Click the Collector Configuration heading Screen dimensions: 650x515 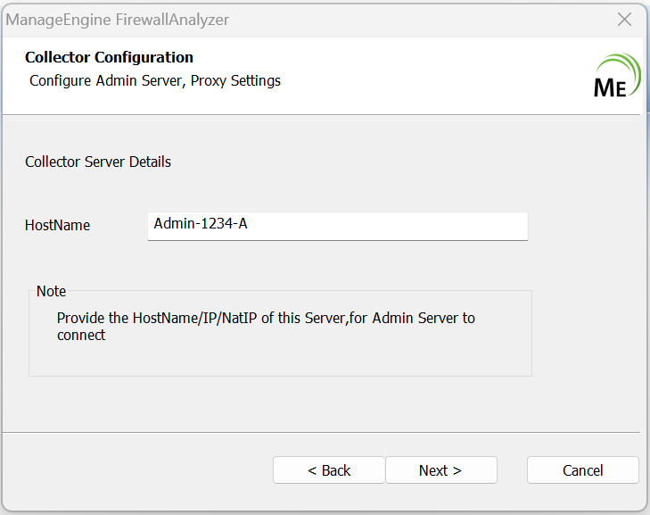click(109, 57)
